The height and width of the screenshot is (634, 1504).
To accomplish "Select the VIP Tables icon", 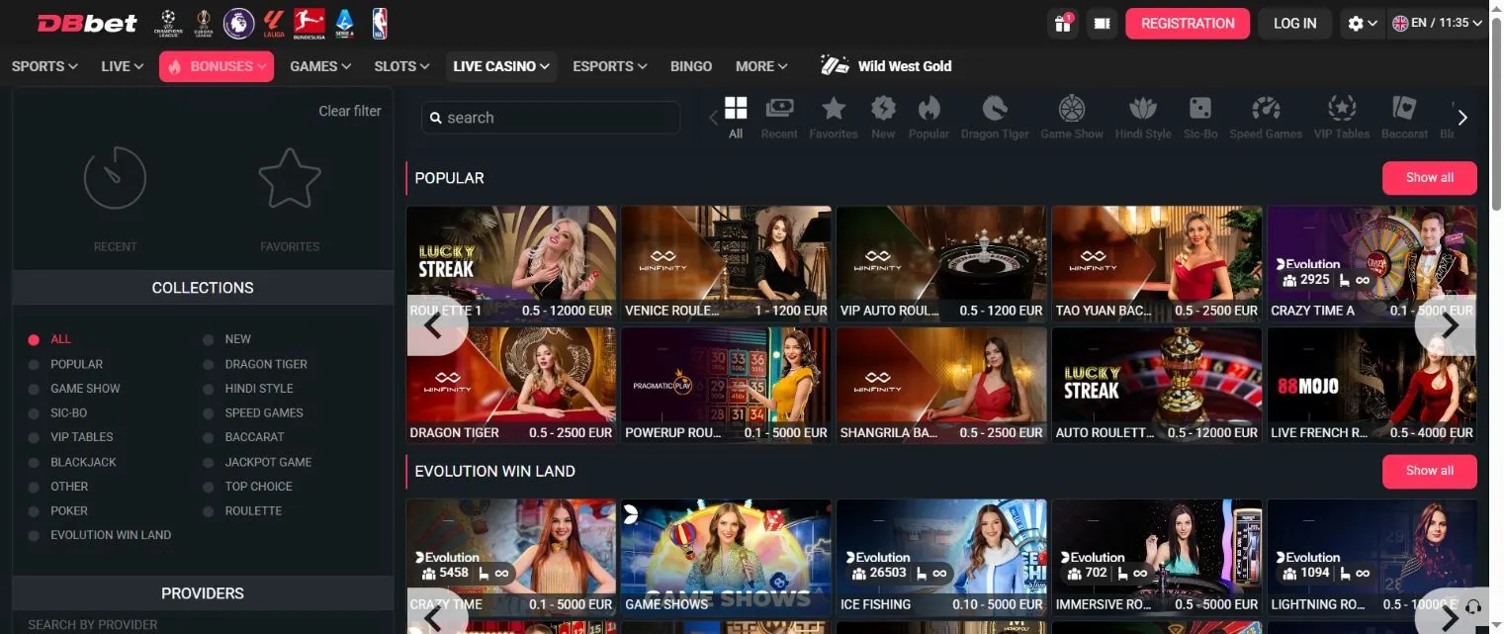I will tap(1342, 117).
